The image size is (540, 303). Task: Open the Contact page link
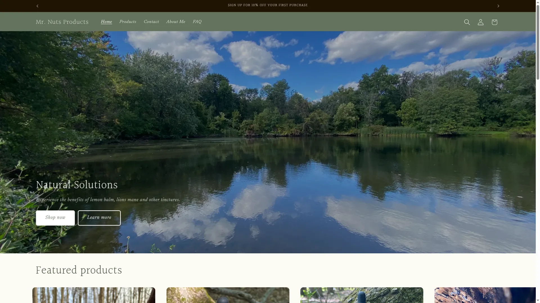point(151,22)
